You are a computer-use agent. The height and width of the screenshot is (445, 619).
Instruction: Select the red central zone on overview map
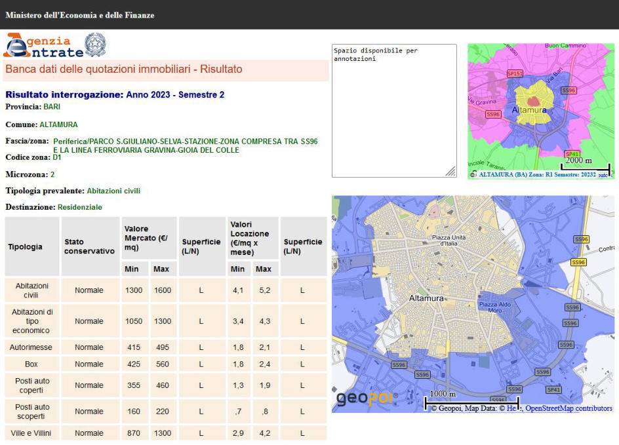click(534, 102)
